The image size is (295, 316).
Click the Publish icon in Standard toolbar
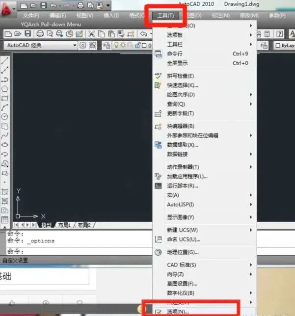(59, 34)
